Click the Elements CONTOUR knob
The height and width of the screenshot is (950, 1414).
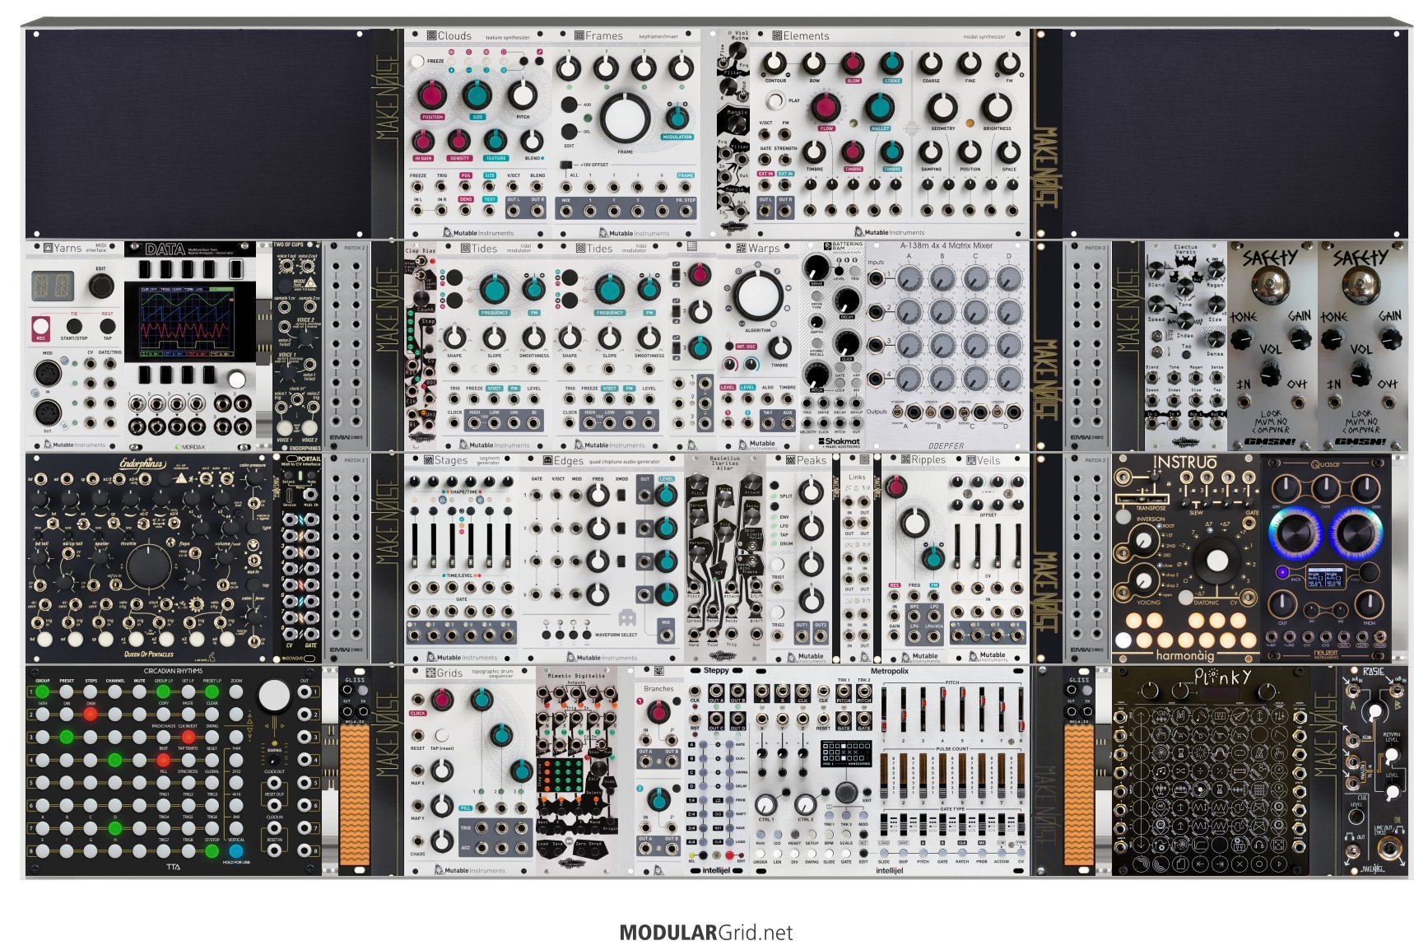pyautogui.click(x=774, y=63)
